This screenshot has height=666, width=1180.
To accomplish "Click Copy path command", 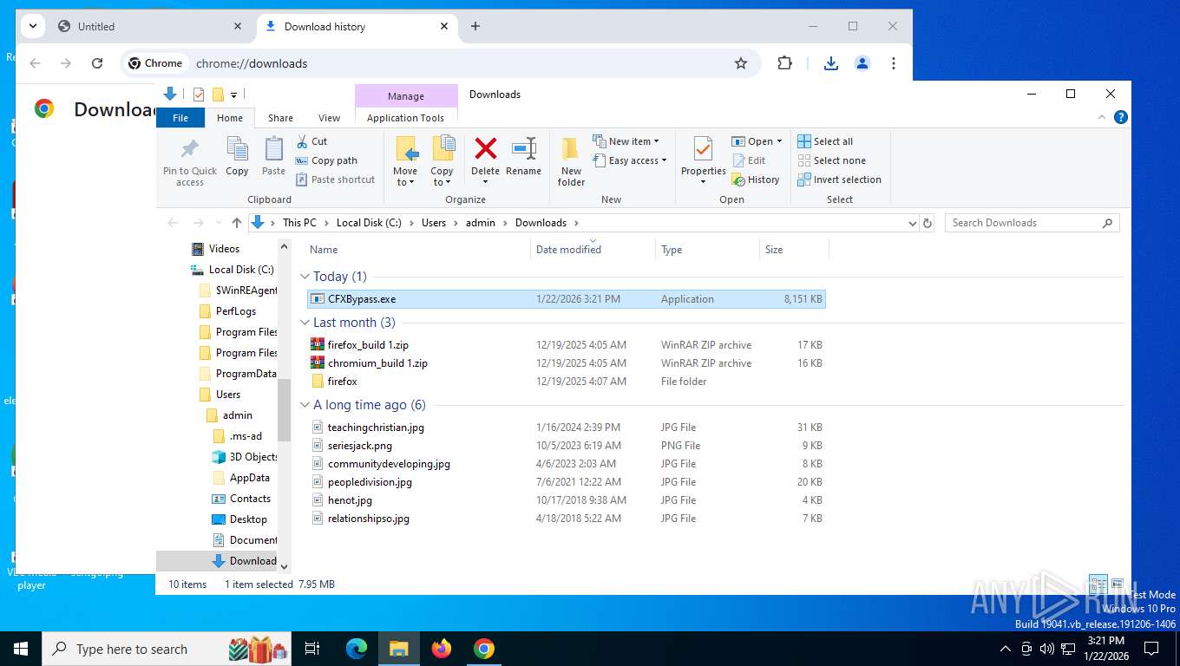I will pos(326,160).
